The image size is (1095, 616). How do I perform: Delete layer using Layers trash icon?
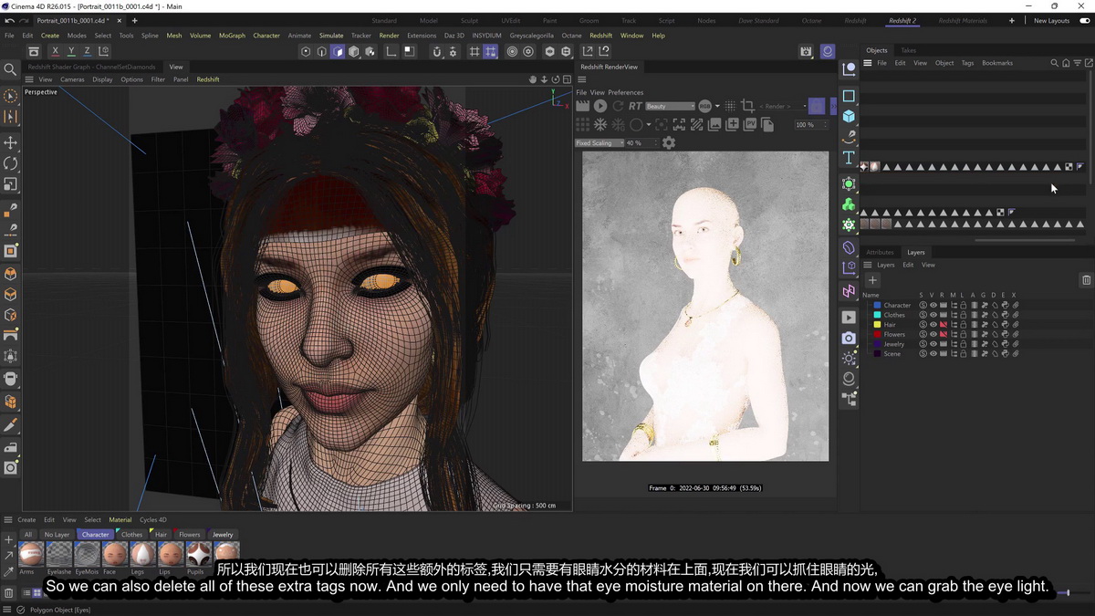point(1086,280)
